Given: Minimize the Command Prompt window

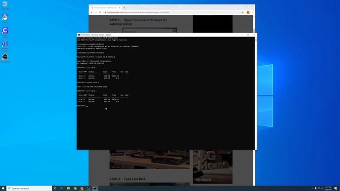Looking at the screenshot, I should [x=242, y=34].
